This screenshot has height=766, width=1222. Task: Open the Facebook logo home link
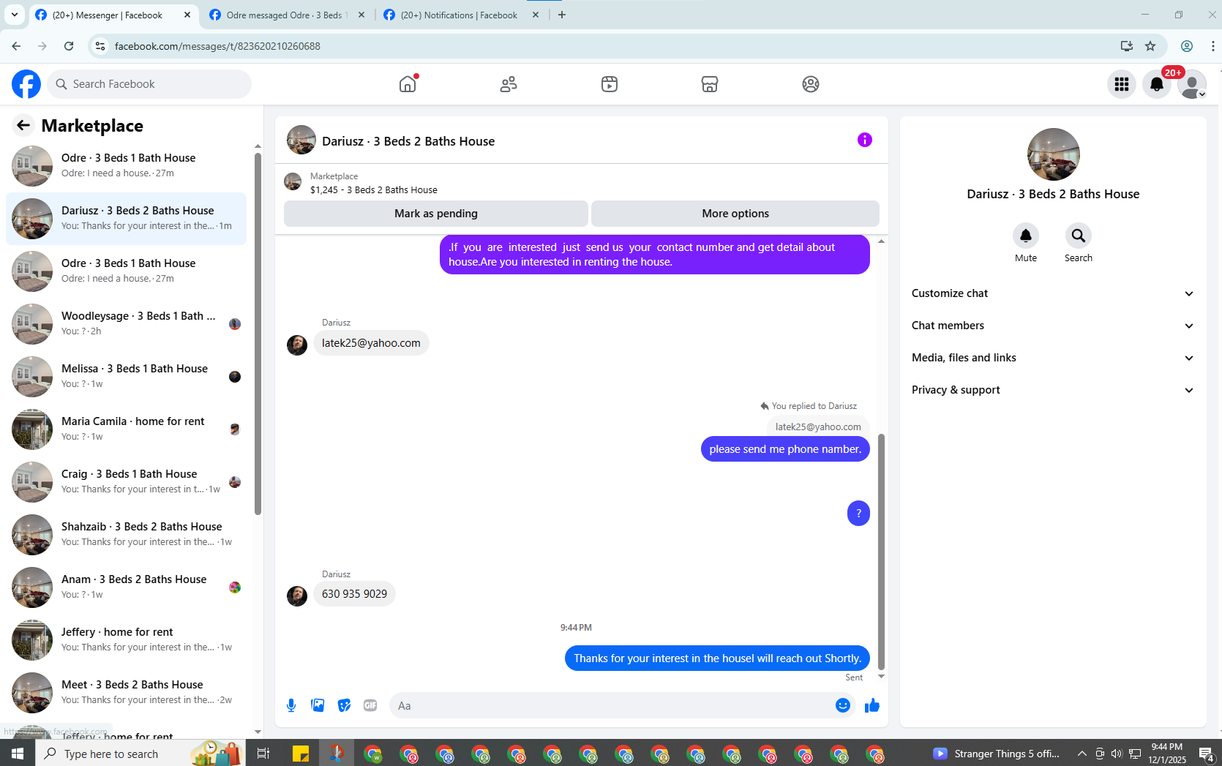26,84
